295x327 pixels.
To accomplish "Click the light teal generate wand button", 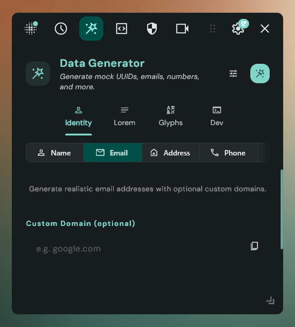I will point(260,74).
